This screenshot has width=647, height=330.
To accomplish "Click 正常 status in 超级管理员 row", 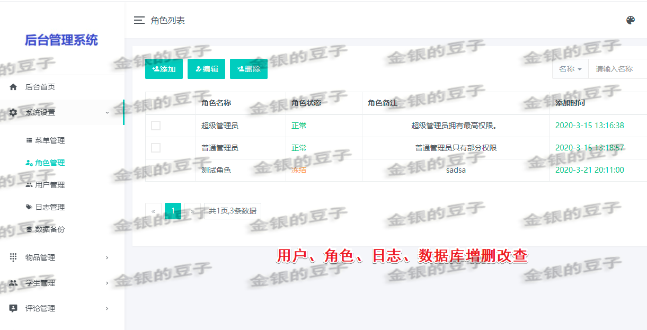I will pos(299,126).
